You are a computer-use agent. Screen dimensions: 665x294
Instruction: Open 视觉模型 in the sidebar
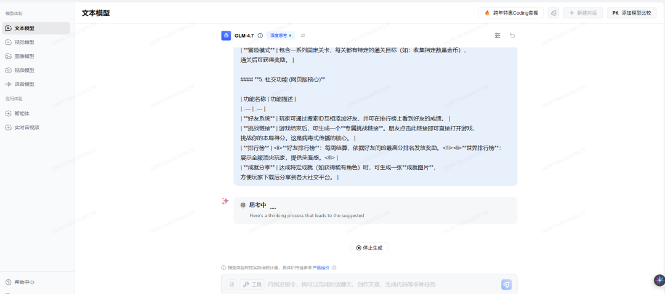[x=36, y=42]
